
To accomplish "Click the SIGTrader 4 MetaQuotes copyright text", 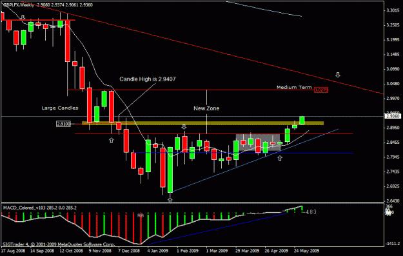I will (59, 244).
